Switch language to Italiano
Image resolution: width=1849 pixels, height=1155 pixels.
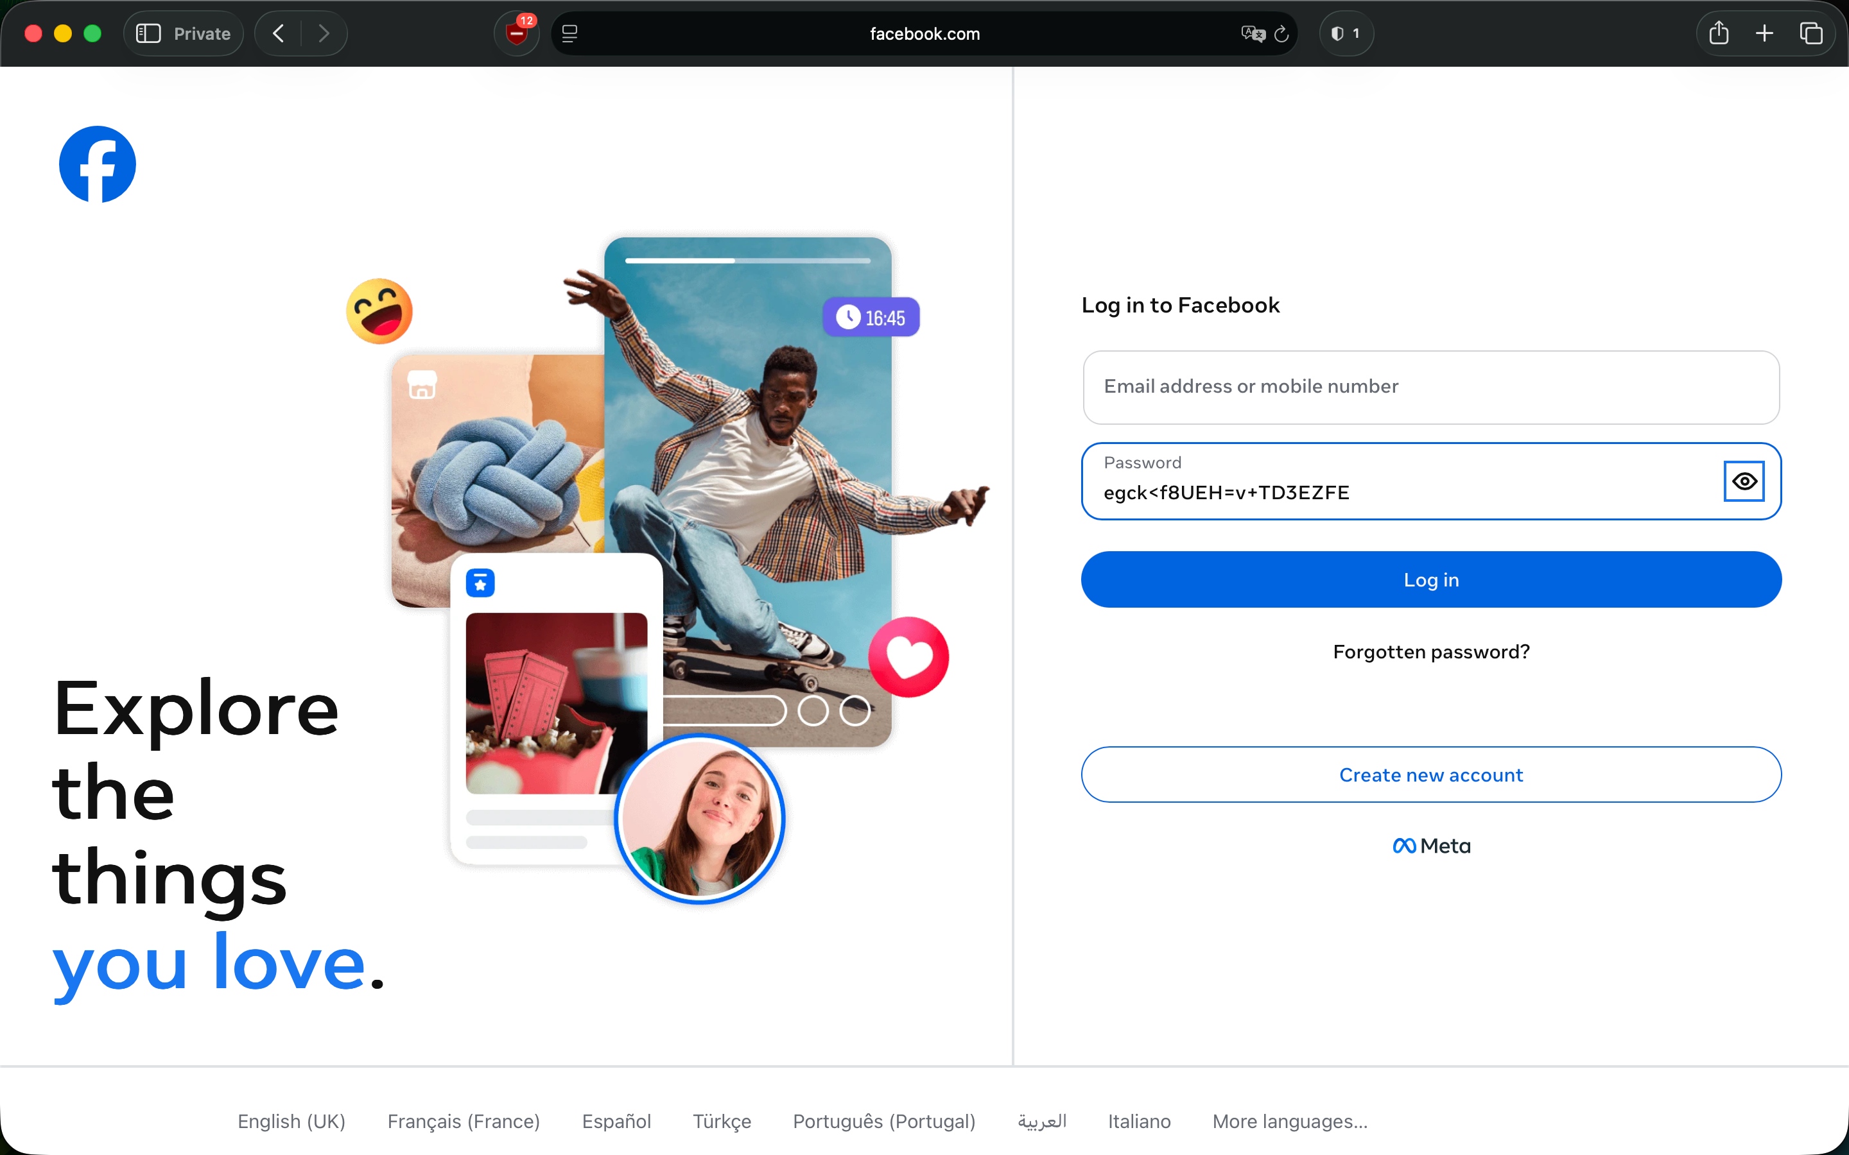click(1139, 1122)
